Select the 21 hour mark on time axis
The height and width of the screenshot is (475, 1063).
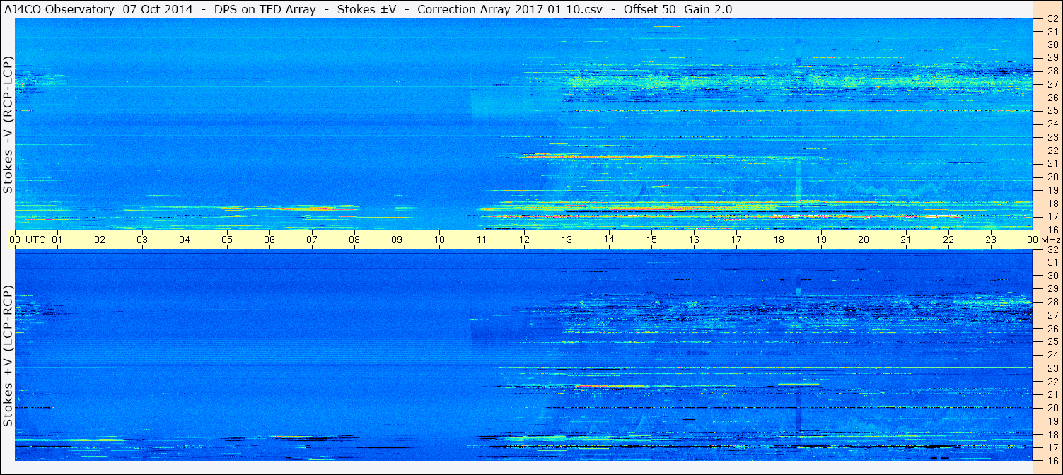click(906, 240)
